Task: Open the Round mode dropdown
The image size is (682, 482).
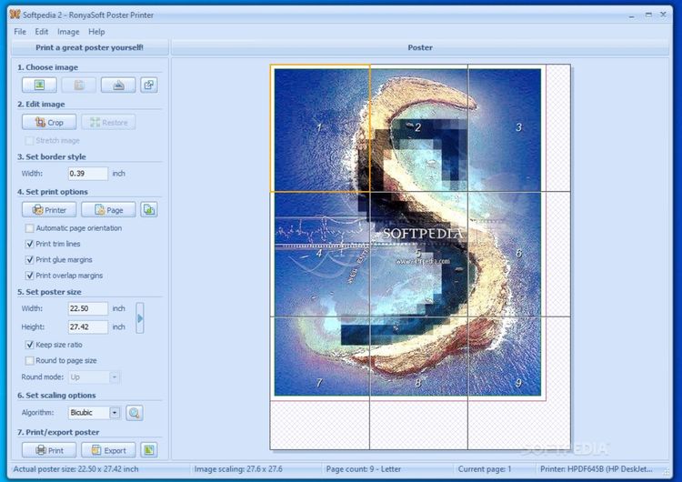Action: (x=94, y=377)
